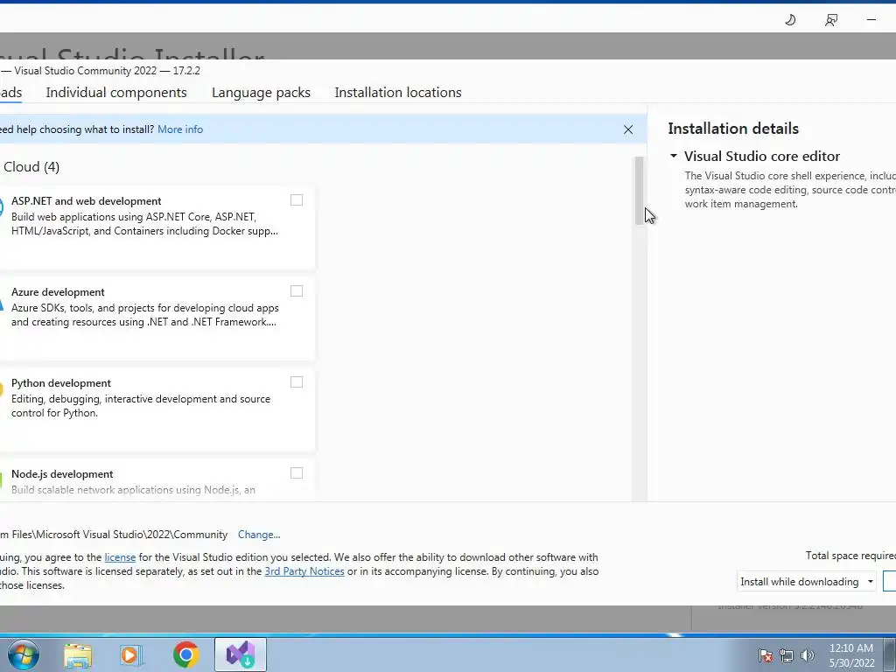Switch to Language packs tab
This screenshot has height=672, width=896.
tap(261, 93)
